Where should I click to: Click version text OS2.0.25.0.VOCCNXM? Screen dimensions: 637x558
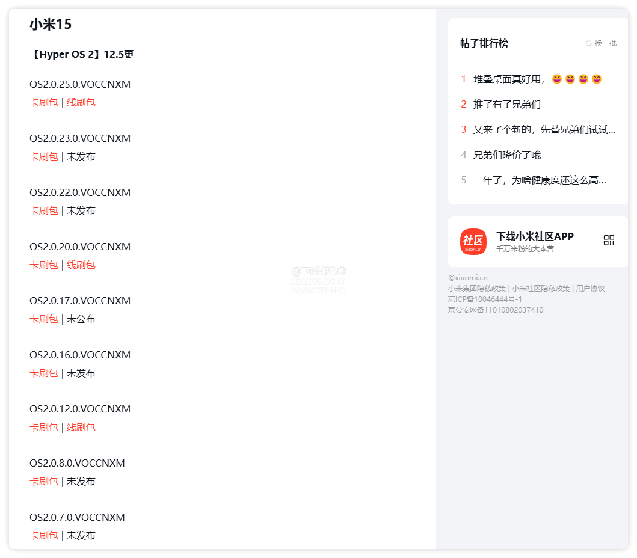[x=80, y=84]
